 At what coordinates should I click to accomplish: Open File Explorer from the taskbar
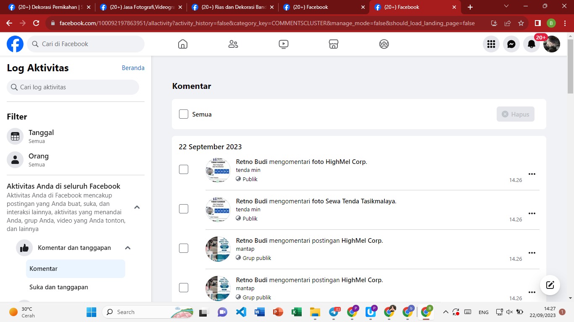click(x=315, y=312)
